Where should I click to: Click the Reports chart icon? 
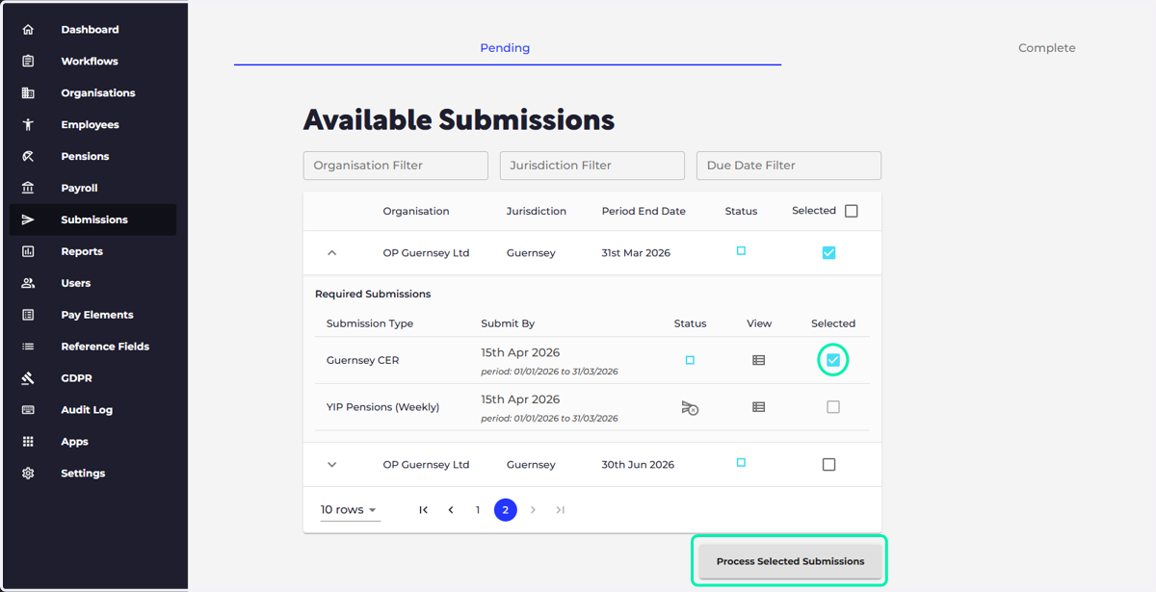(28, 251)
